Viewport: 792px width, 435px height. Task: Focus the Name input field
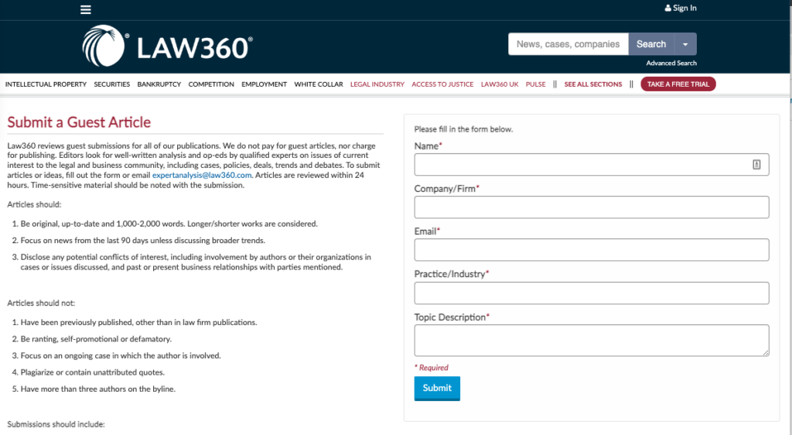tap(592, 165)
